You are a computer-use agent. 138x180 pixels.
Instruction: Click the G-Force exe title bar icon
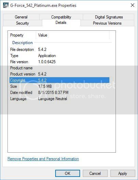pos(6,5)
